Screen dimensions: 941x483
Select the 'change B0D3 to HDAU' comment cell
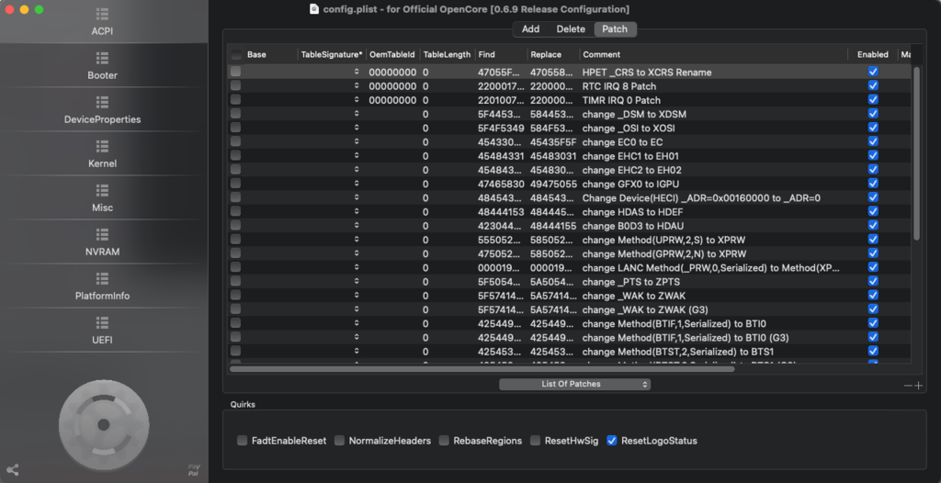click(633, 226)
